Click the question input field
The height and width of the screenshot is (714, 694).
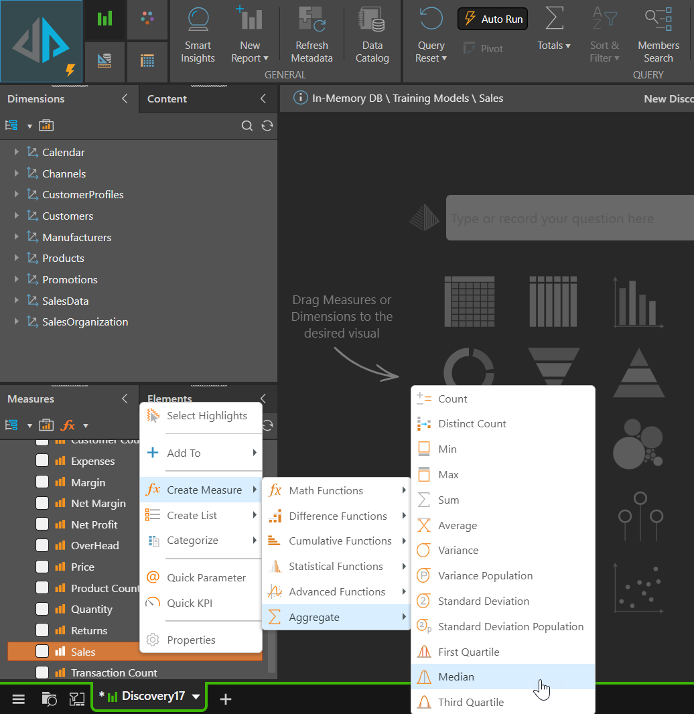[569, 218]
